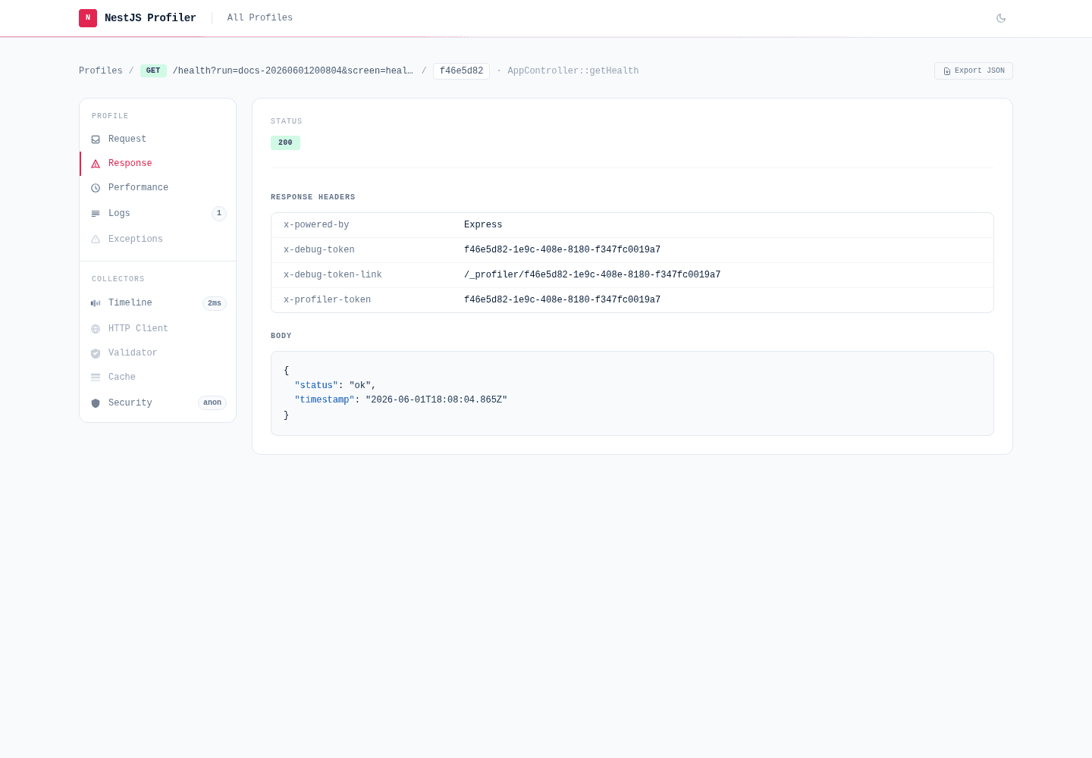This screenshot has width=1092, height=758.
Task: Click the /_profiler/ token link value
Action: (x=592, y=275)
